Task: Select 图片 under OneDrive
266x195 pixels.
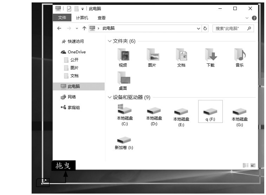Action: pyautogui.click(x=71, y=68)
